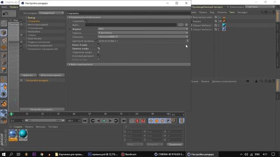Toggle the Глобальное освещение checkbox
This screenshot has width=280, height=157.
tap(21, 49)
